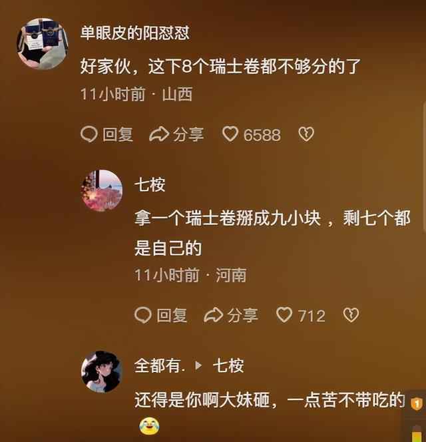Select the reply text 拿一个瑞士卷掰成九小块

(228, 218)
